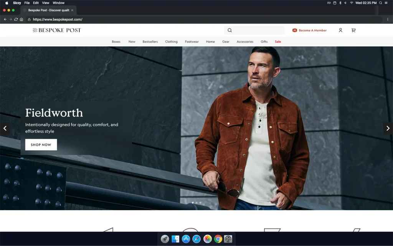Open the Boxes navigation category
The image size is (393, 246).
coord(116,42)
